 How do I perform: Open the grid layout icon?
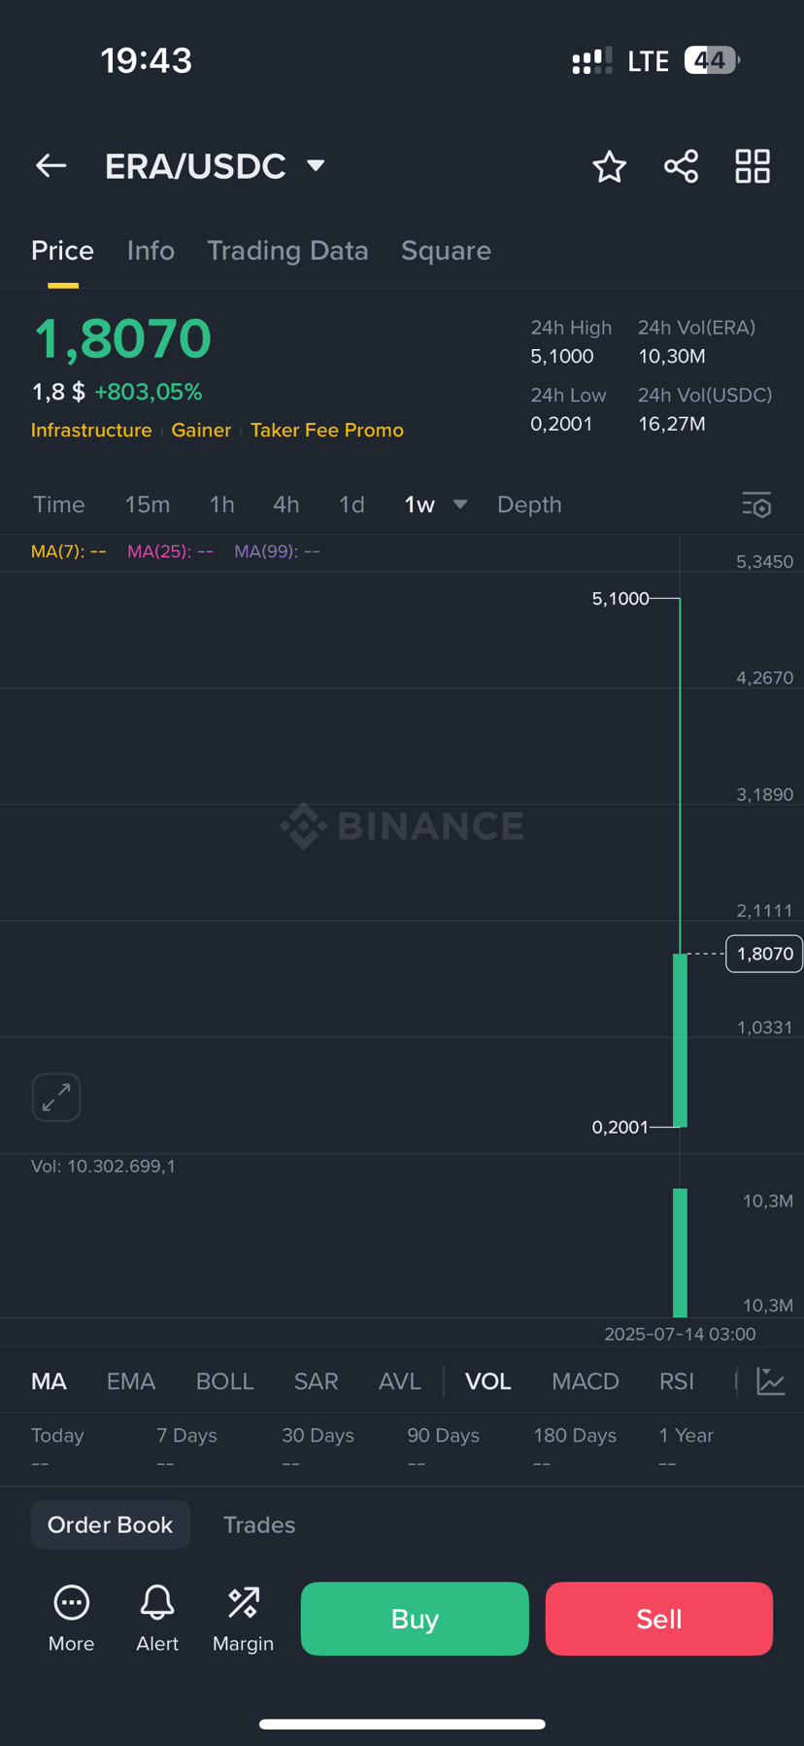(753, 166)
